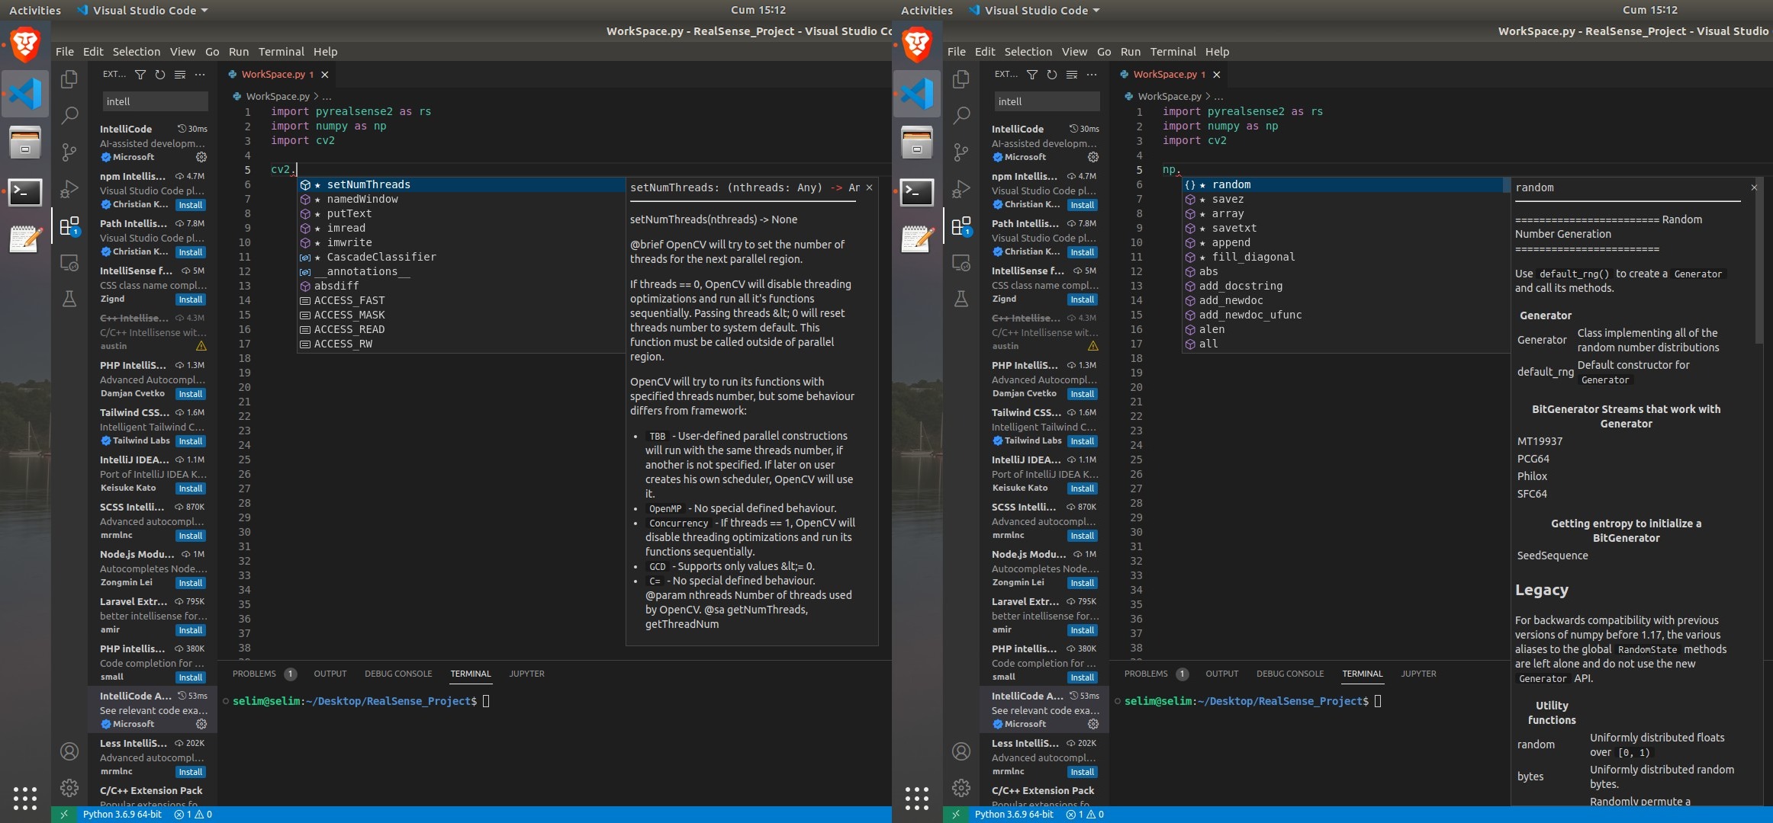This screenshot has height=823, width=1773.
Task: Open the More Actions menu in Extensions panel
Action: click(200, 74)
